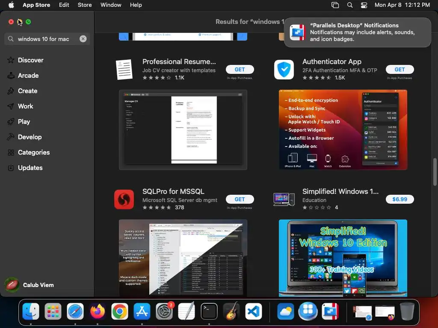
Task: Get the Professional Resume app
Action: [x=240, y=70]
